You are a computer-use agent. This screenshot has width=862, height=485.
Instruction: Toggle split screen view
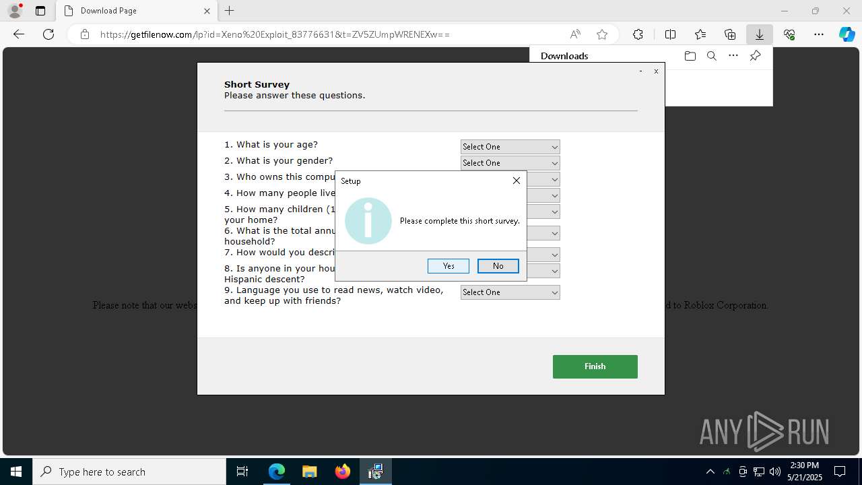[670, 34]
